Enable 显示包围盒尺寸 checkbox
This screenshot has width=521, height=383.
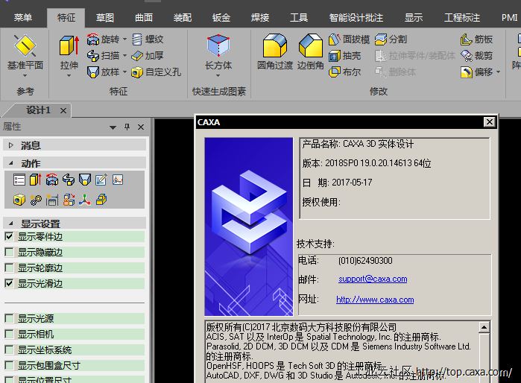(9, 365)
